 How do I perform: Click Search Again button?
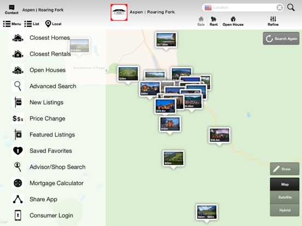[281, 38]
